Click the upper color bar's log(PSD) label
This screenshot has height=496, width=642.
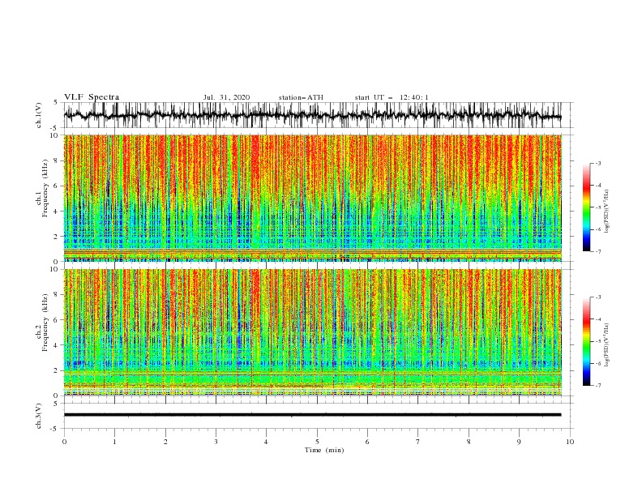(606, 212)
